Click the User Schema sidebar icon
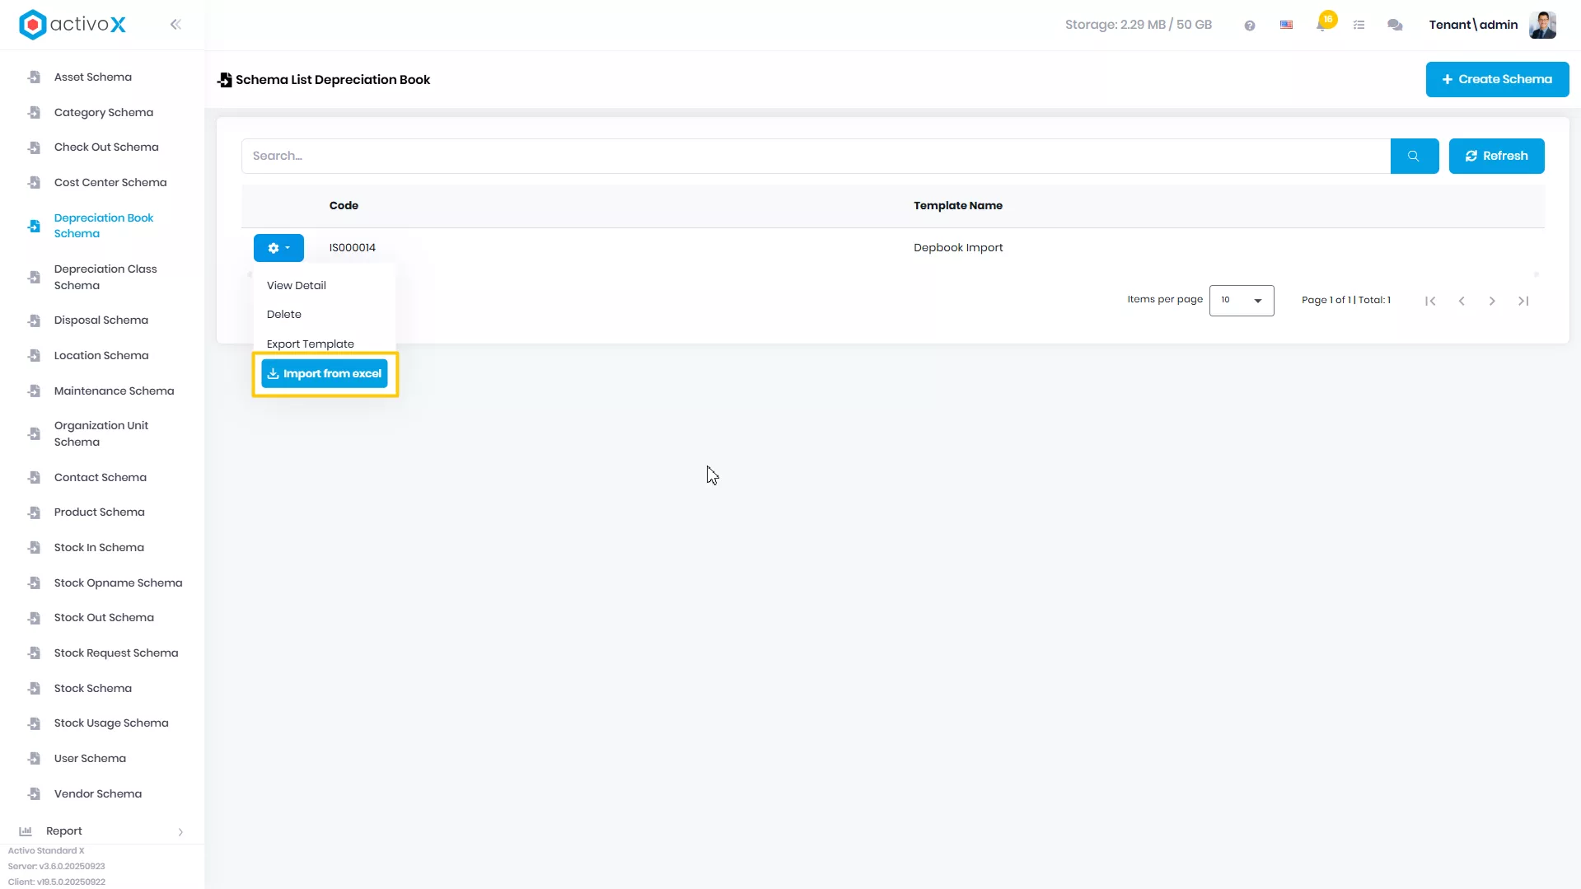Screen dimensions: 1581x889 coord(34,759)
